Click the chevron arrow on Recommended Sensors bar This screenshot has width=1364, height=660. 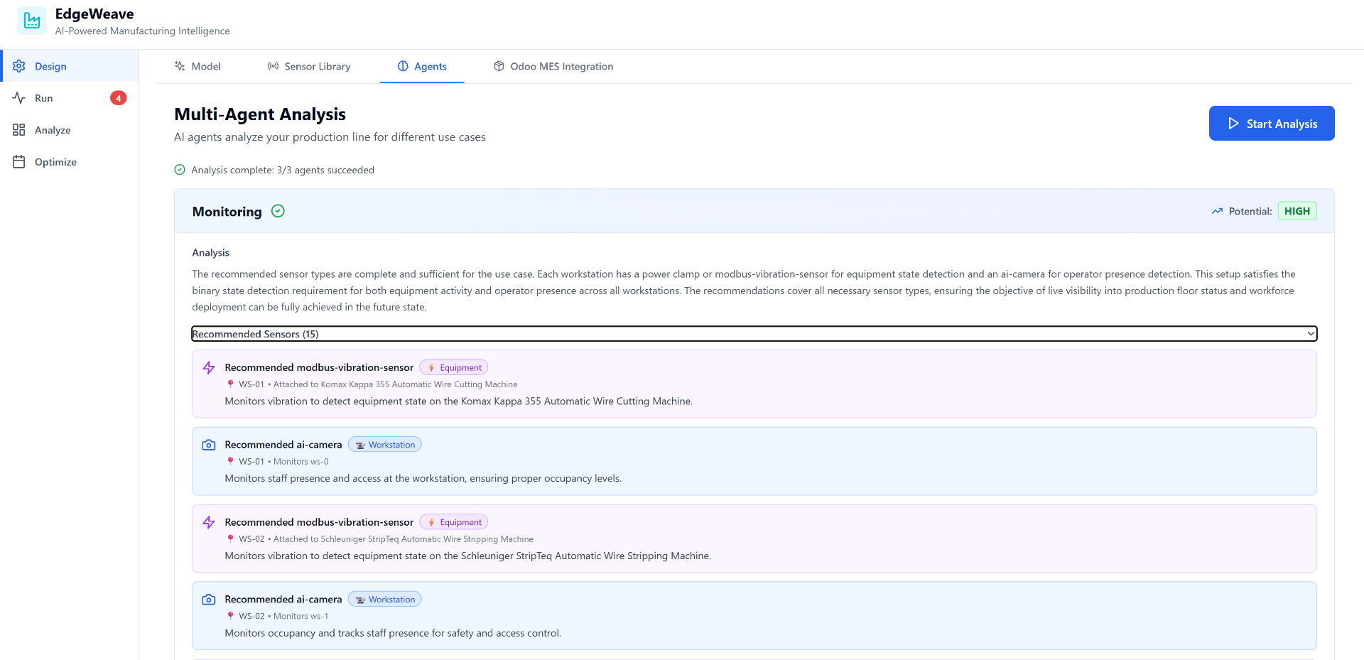click(x=1311, y=334)
